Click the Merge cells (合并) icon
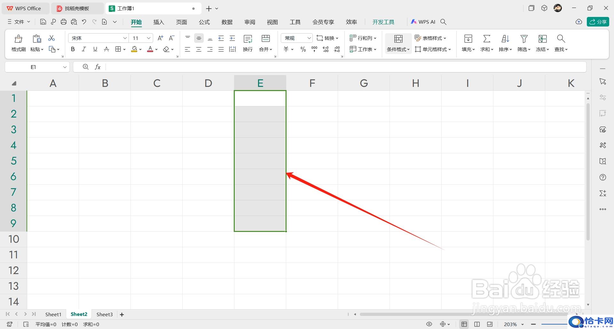This screenshot has height=329, width=614. (x=266, y=39)
